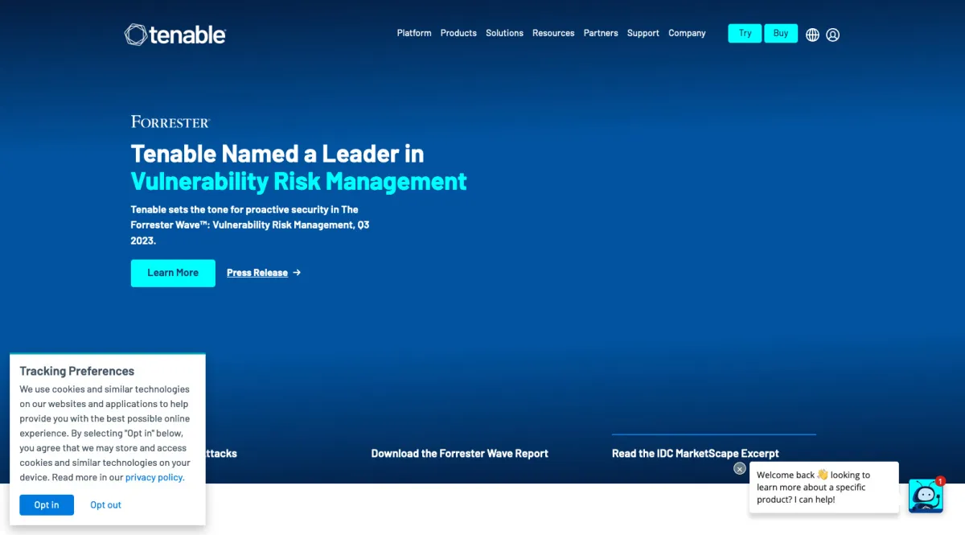
Task: Select Read the IDC MarketScape Excerpt tab
Action: [x=695, y=454]
